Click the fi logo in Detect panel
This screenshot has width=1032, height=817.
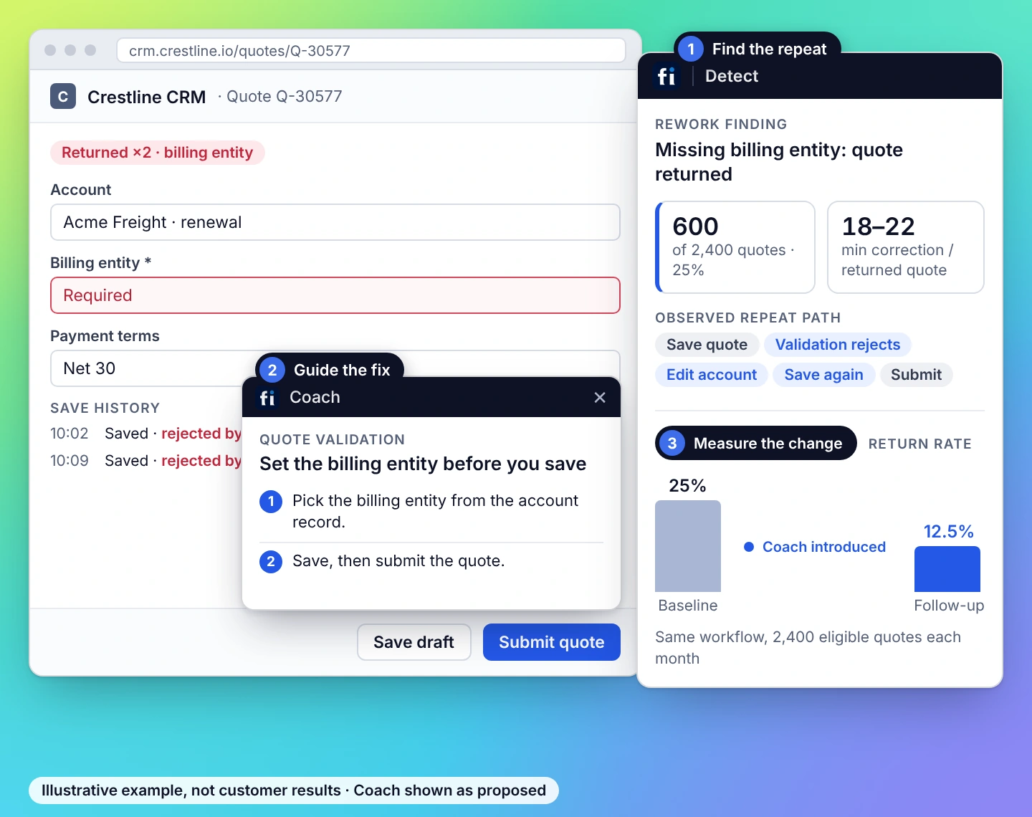666,76
